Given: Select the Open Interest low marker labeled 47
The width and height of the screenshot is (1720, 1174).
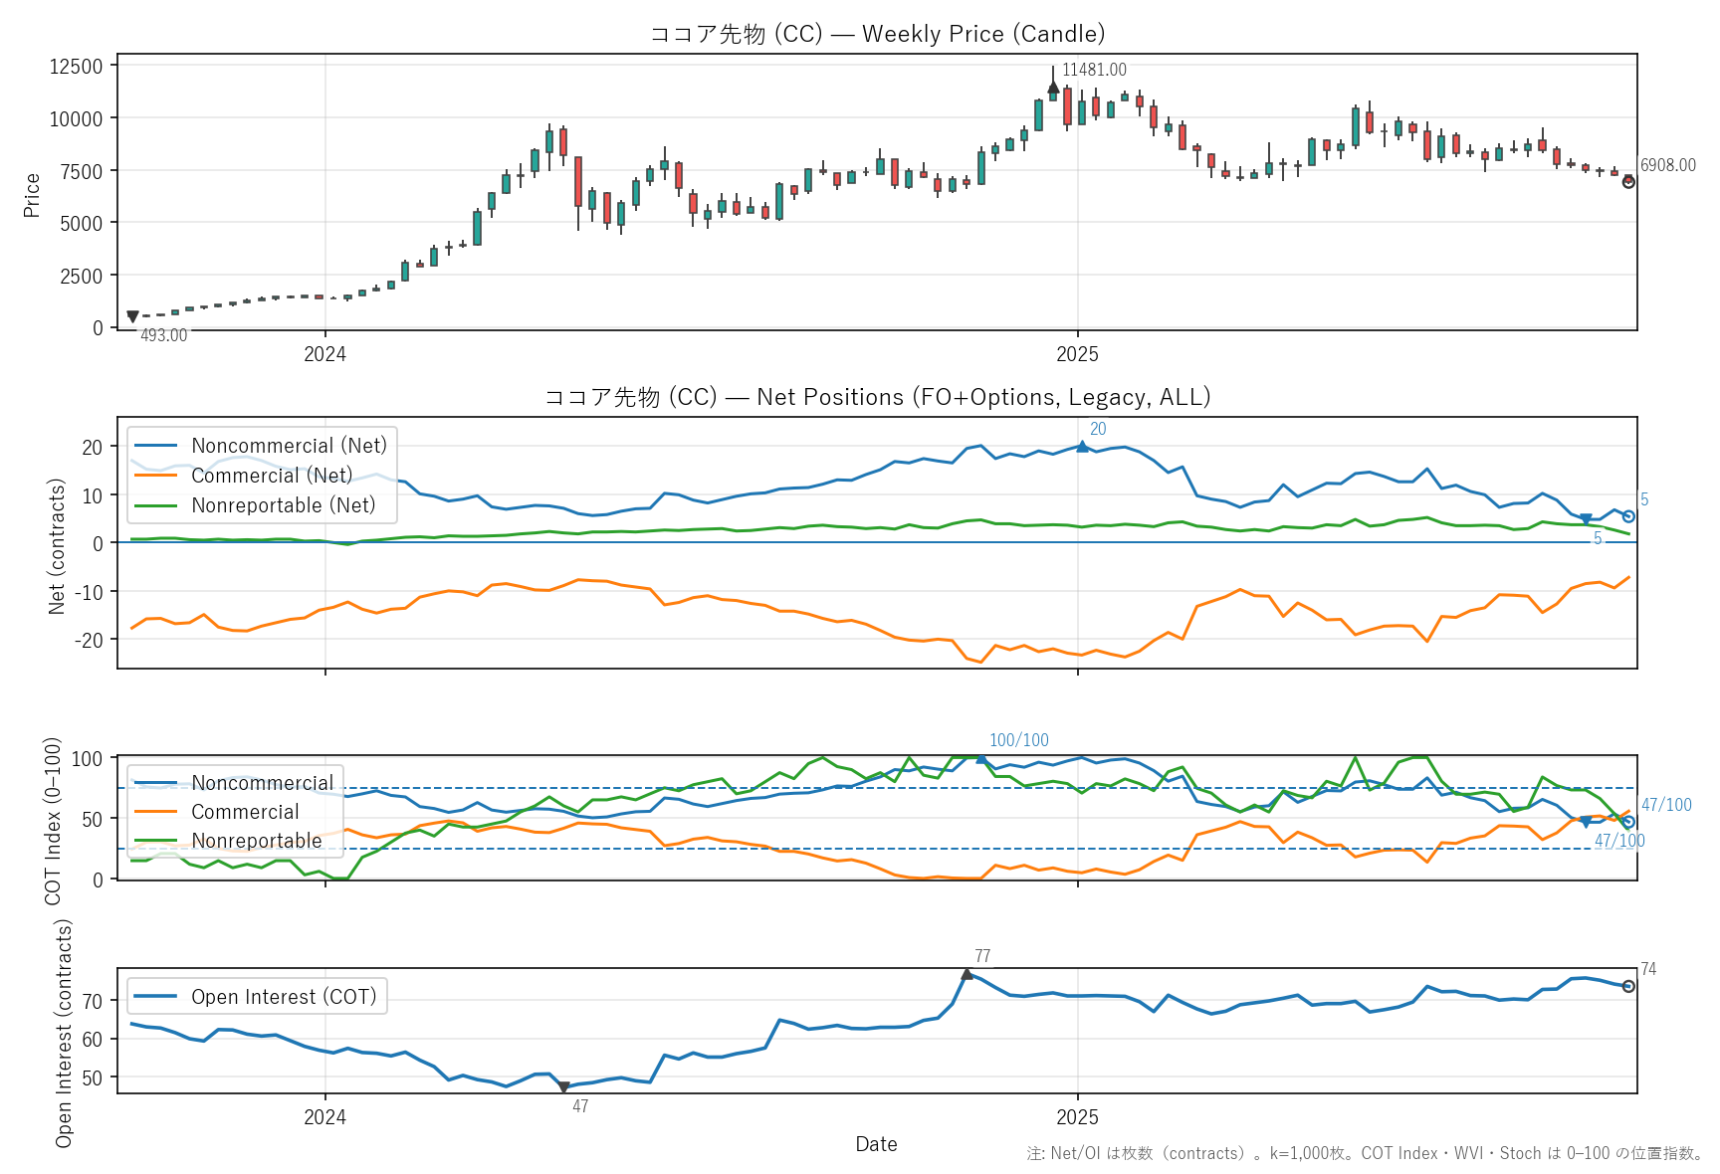Looking at the screenshot, I should point(563,1087).
